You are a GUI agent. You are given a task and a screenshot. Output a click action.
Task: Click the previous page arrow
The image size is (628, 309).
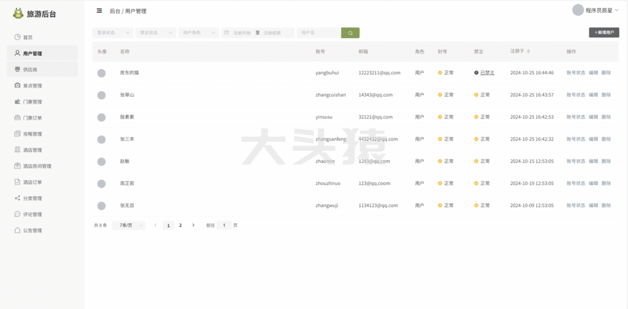pos(155,226)
